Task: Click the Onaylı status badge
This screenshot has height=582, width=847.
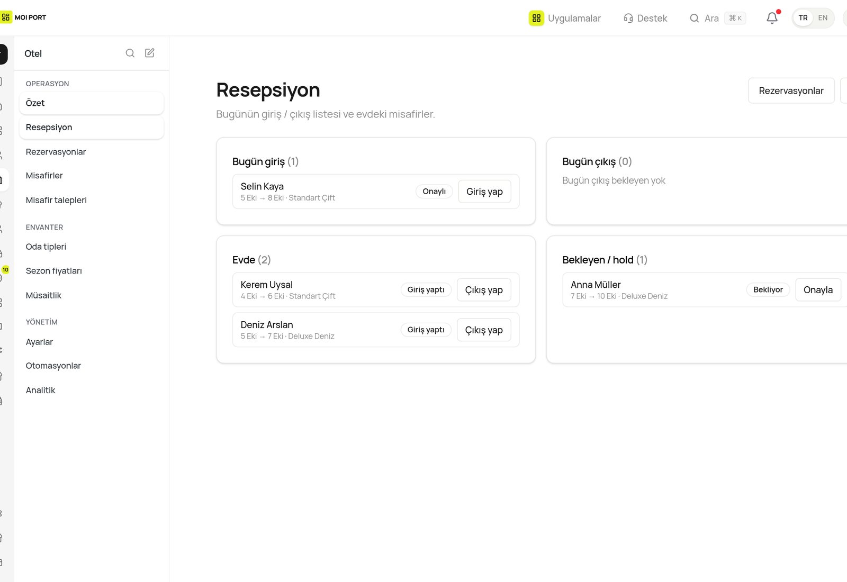Action: 434,192
